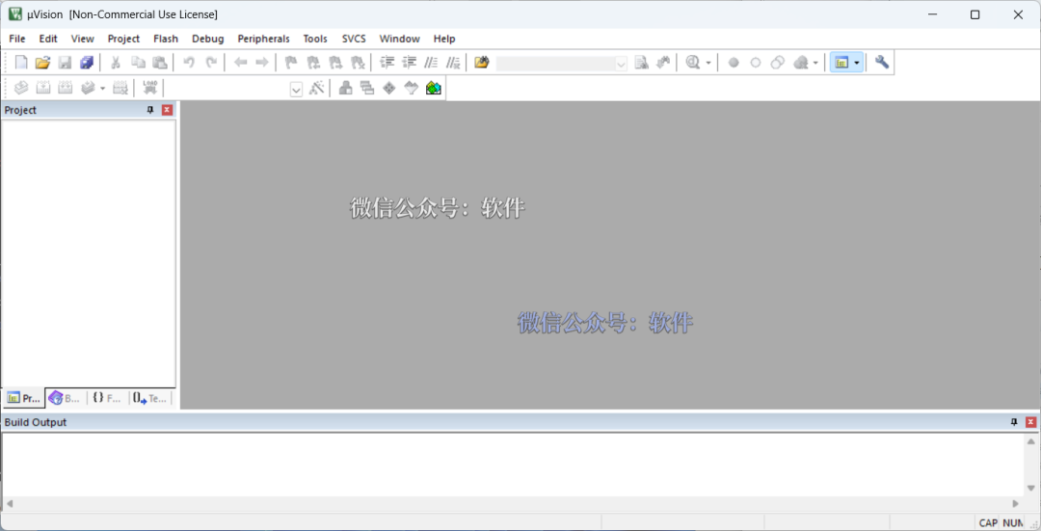The width and height of the screenshot is (1041, 531).
Task: Unindent selected text icon
Action: click(x=409, y=63)
